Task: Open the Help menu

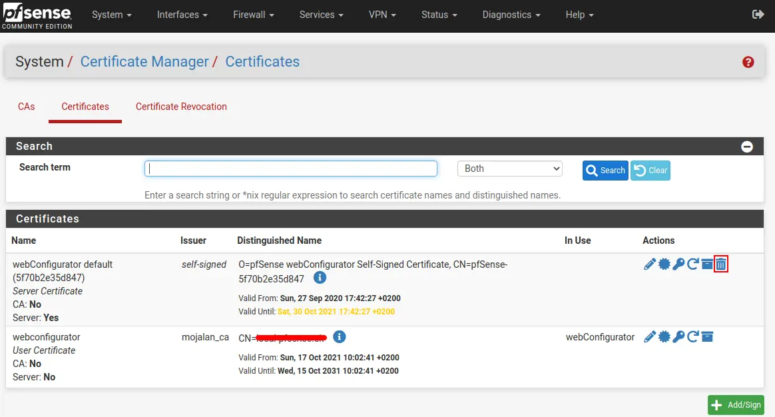Action: 579,15
